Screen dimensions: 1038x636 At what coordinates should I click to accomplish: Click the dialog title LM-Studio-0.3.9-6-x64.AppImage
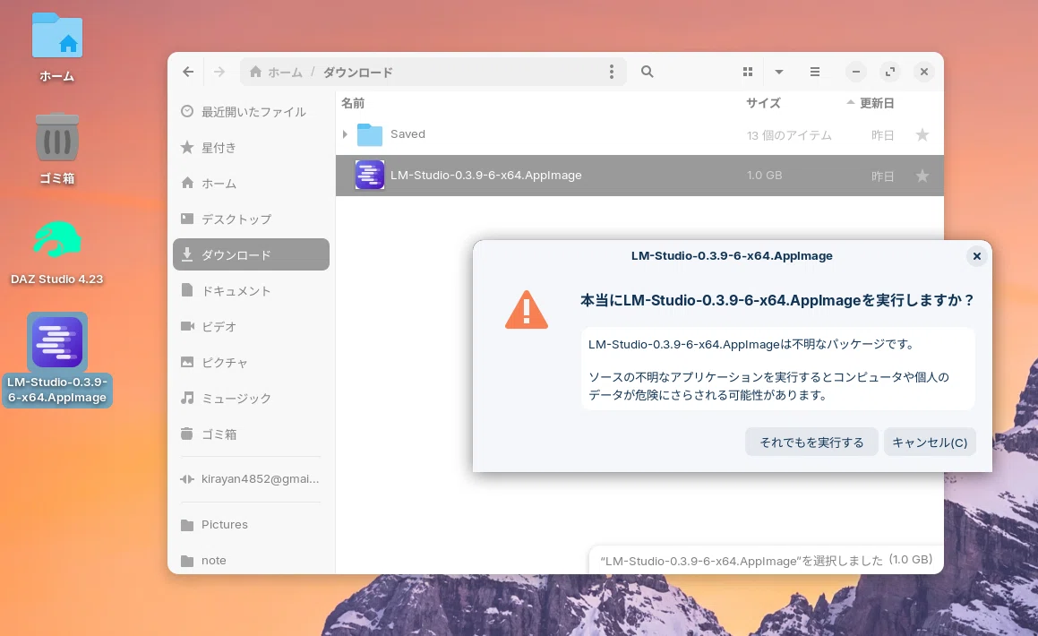[732, 255]
